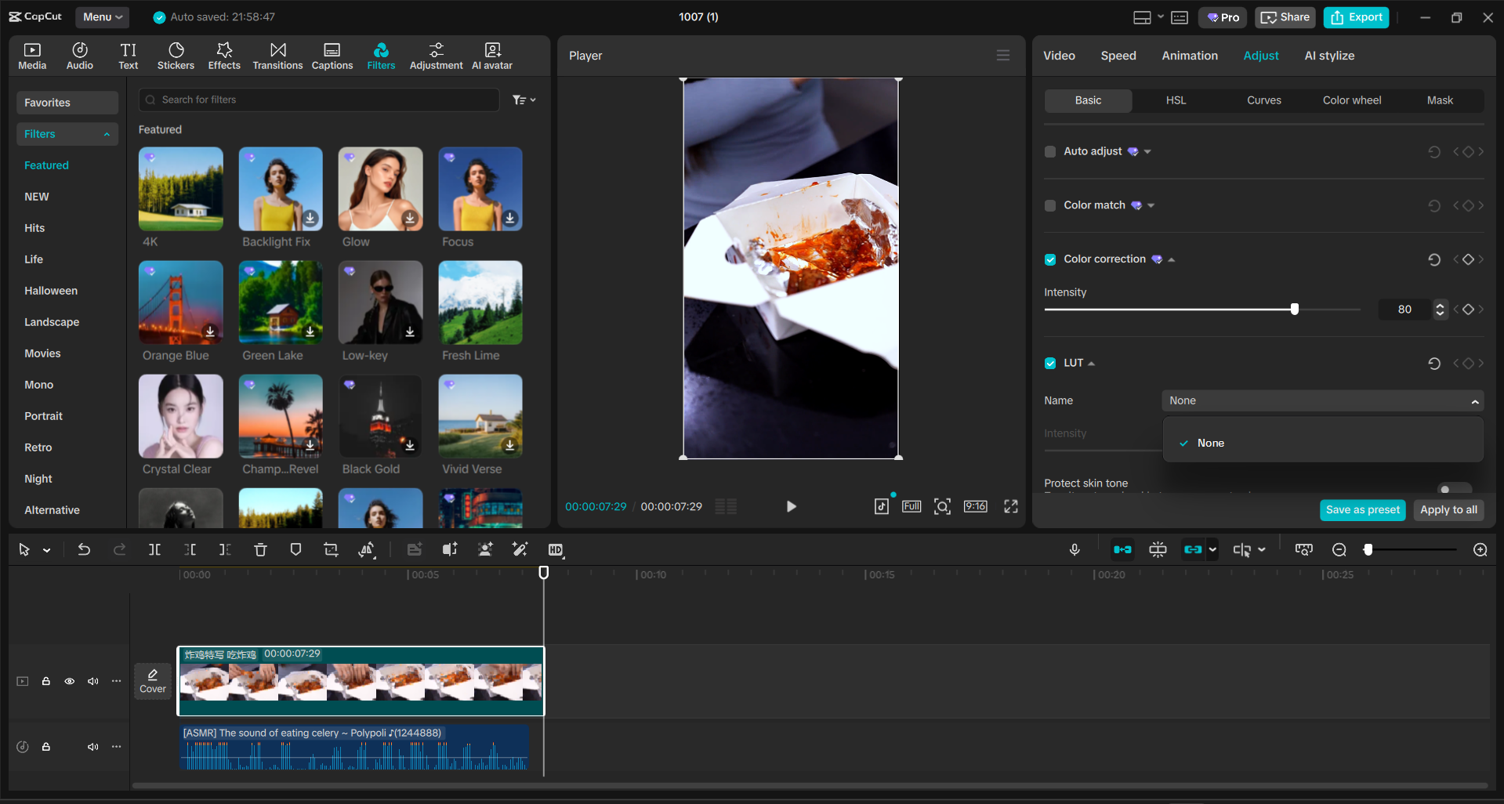Collapse the Color correction section
Screen dimensions: 1504x804
tap(1171, 259)
